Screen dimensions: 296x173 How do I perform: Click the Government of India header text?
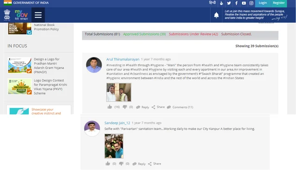click(x=31, y=3)
